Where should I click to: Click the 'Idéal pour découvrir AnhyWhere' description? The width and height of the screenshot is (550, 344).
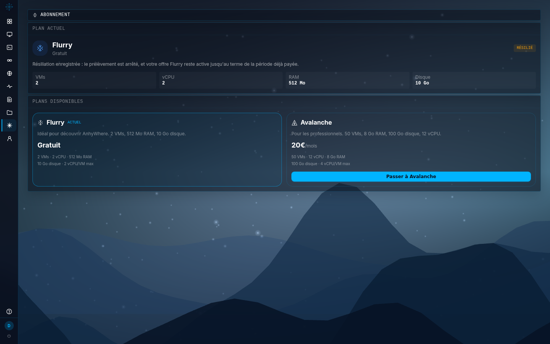click(x=112, y=134)
